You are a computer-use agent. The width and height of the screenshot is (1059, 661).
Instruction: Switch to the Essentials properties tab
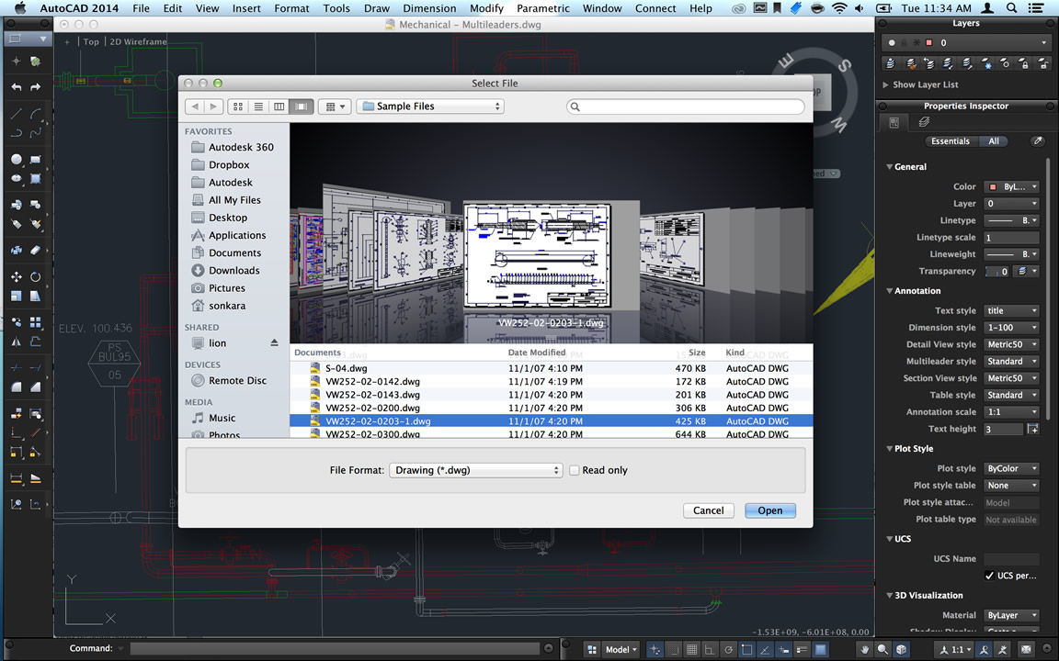pos(951,141)
